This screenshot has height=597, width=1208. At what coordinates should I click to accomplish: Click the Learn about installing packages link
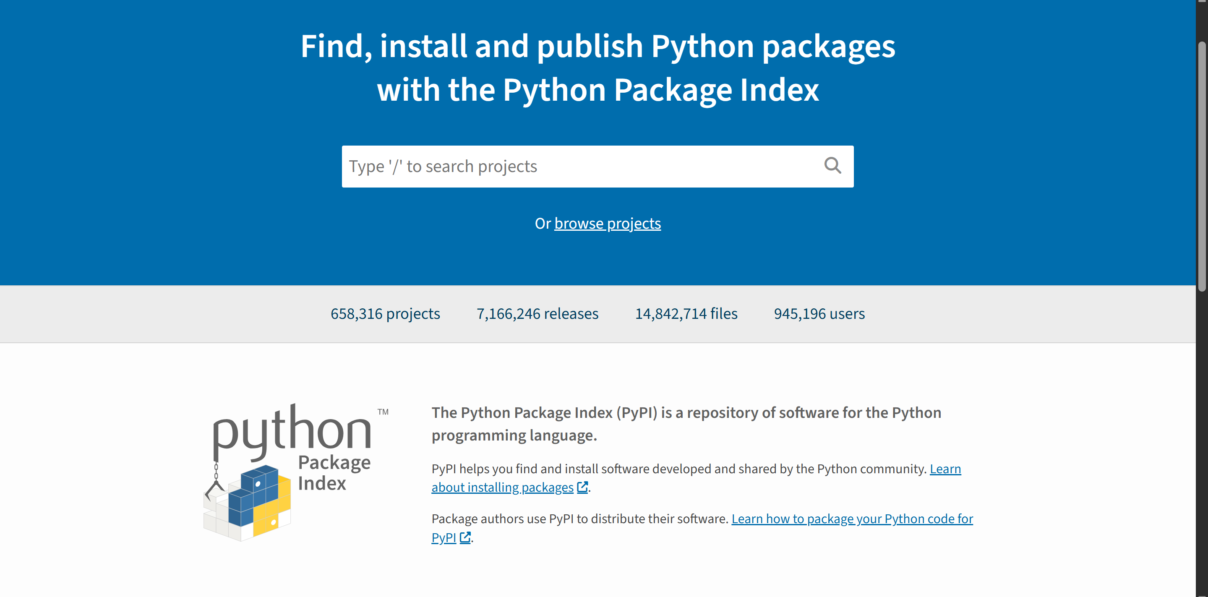(x=502, y=487)
